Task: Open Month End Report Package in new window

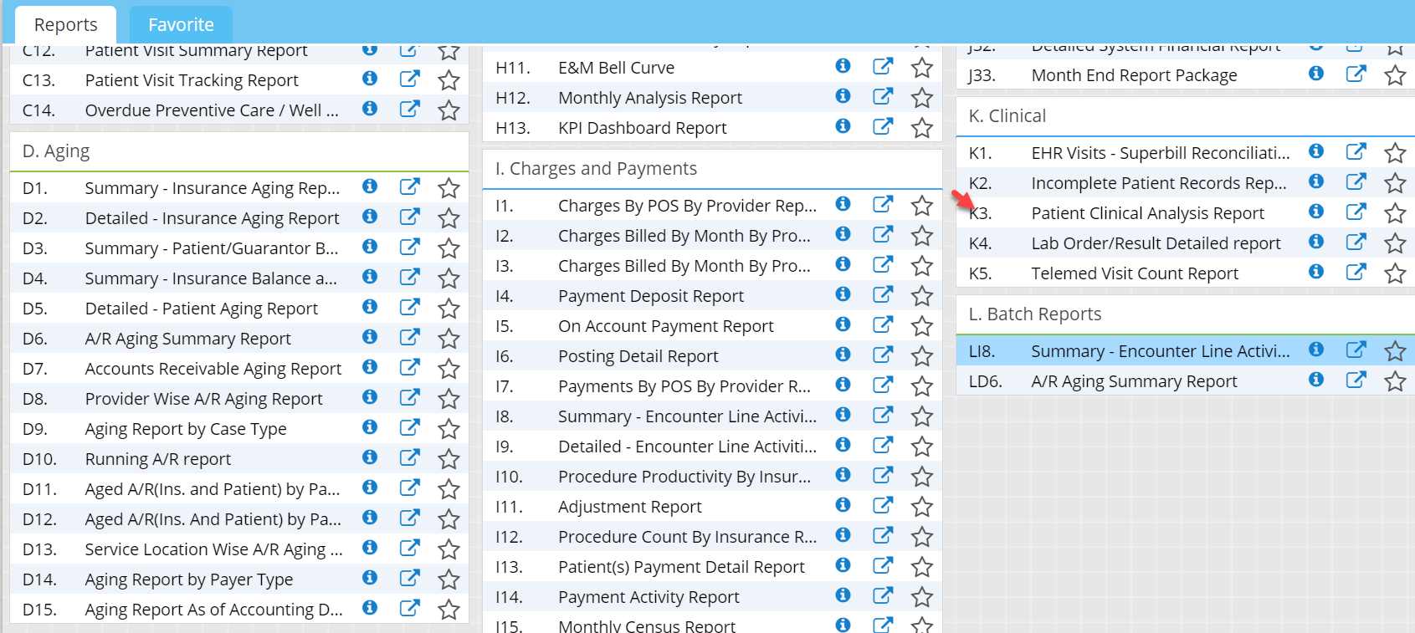Action: [x=1356, y=74]
